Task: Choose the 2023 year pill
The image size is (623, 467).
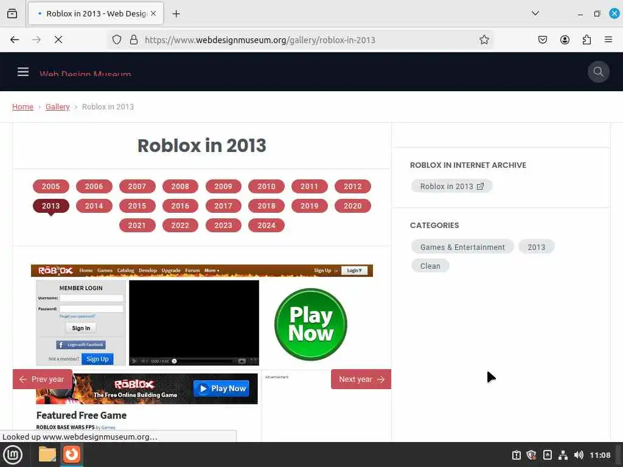Action: point(223,225)
